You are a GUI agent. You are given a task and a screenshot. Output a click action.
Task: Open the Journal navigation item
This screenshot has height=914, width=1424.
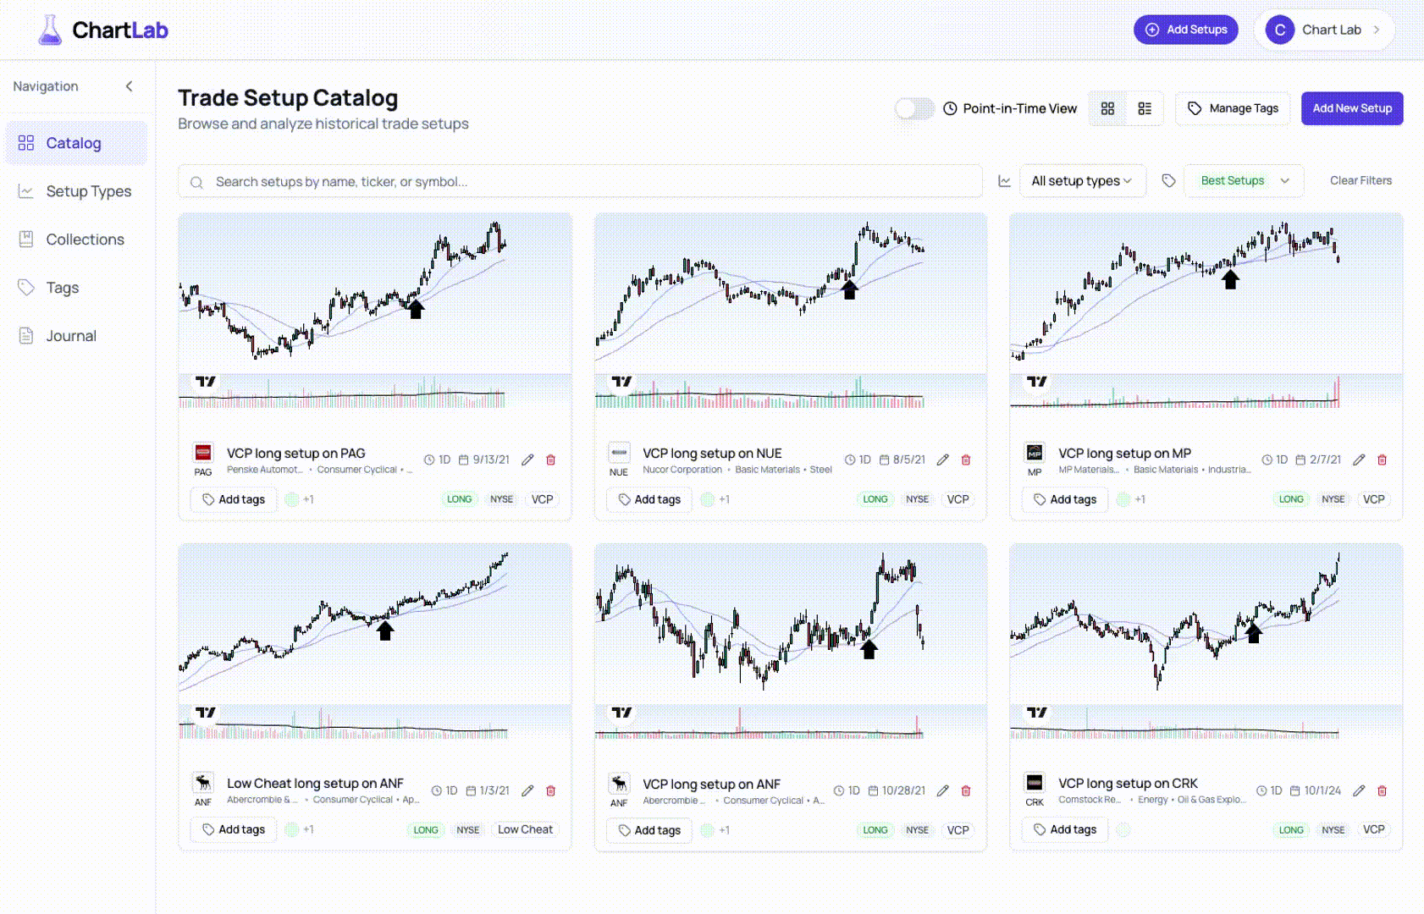[71, 336]
